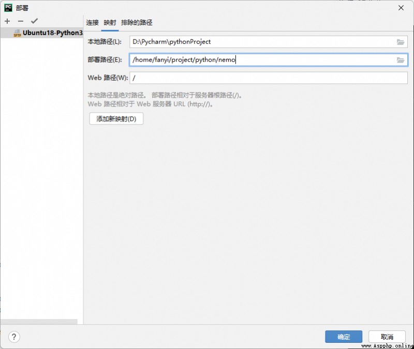Viewport: 414px width, 349px height.
Task: Mark server as default with checkmark icon
Action: click(x=34, y=21)
